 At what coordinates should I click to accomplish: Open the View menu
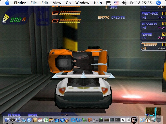pos(57,3)
